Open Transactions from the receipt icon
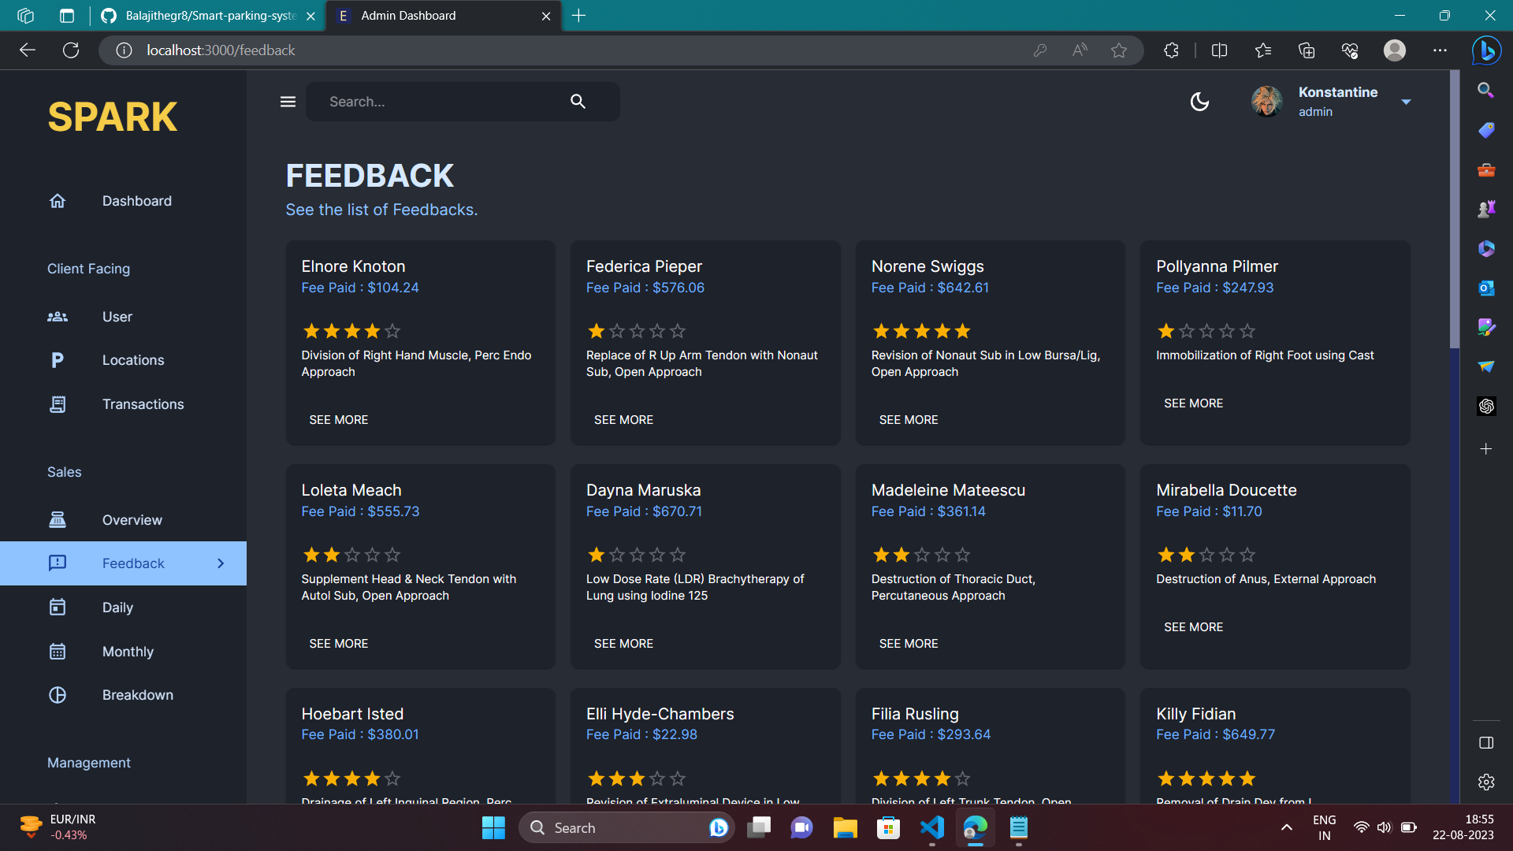The height and width of the screenshot is (851, 1513). 58,404
